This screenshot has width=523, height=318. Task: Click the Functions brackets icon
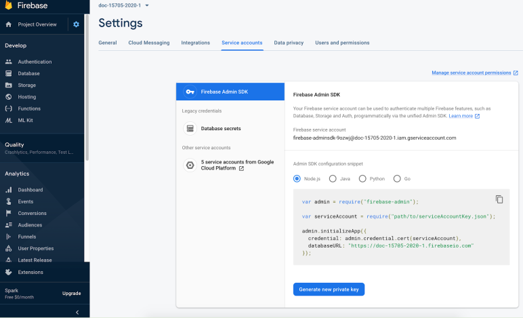[x=9, y=108]
